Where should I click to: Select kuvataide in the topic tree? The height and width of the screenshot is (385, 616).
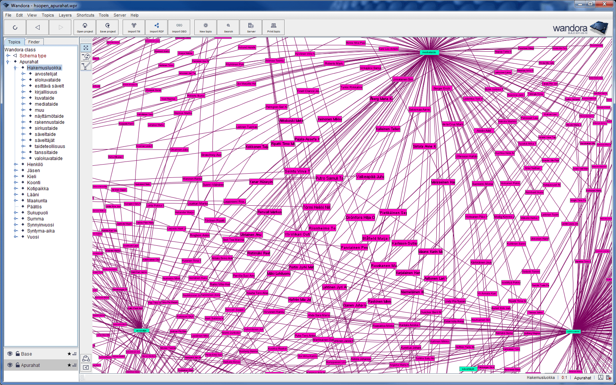tap(45, 98)
